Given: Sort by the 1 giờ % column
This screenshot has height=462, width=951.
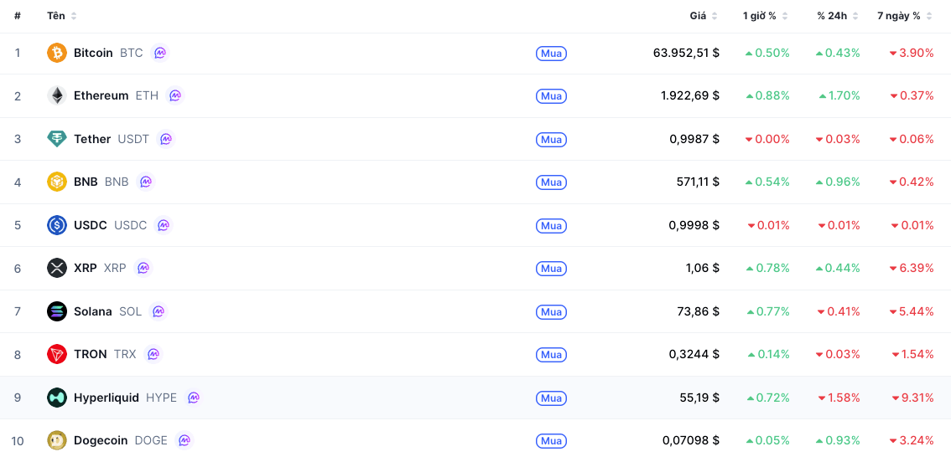Looking at the screenshot, I should (x=766, y=16).
